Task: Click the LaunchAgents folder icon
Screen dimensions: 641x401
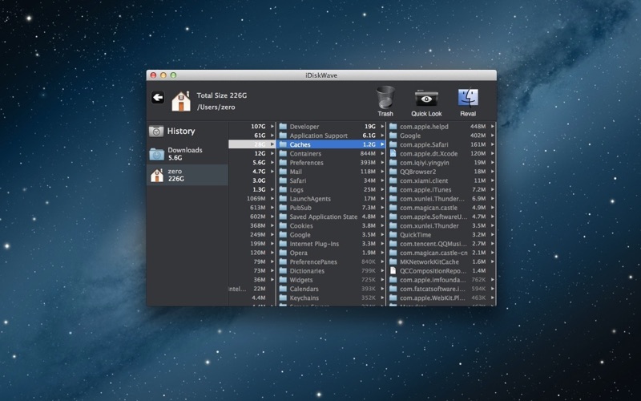Action: [x=283, y=198]
